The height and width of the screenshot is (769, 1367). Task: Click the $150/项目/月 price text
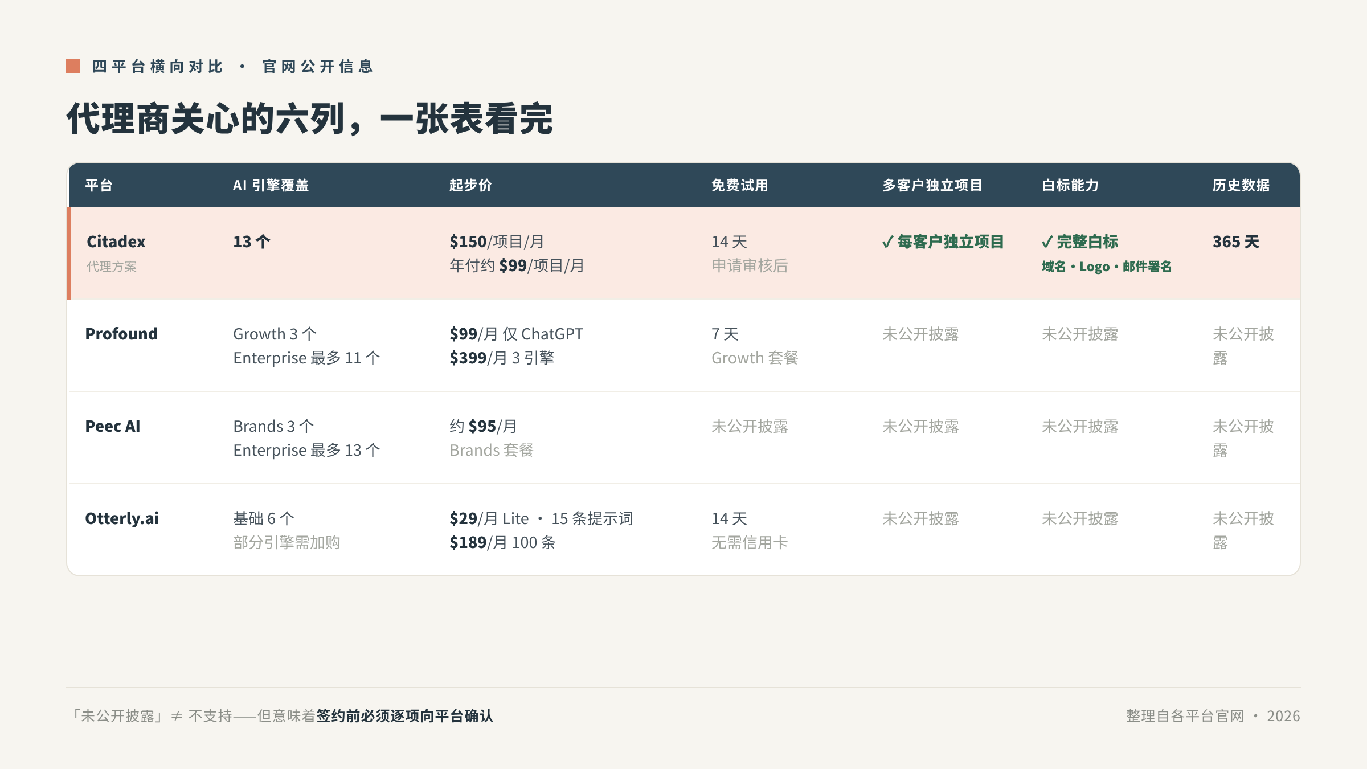[497, 242]
